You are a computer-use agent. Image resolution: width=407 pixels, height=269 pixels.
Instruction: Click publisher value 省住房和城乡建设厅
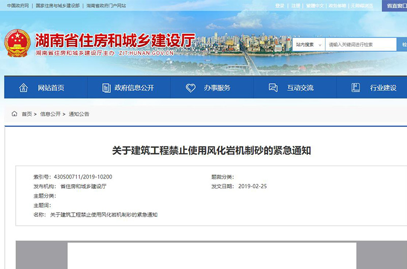click(83, 186)
